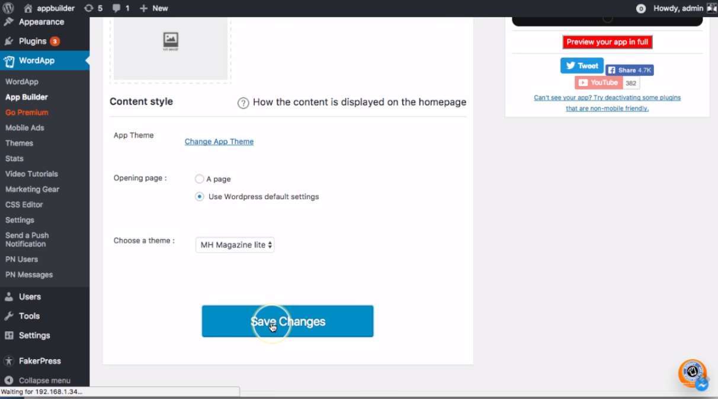Open the Go Premium page
Viewport: 718px width, 399px height.
[x=27, y=113]
